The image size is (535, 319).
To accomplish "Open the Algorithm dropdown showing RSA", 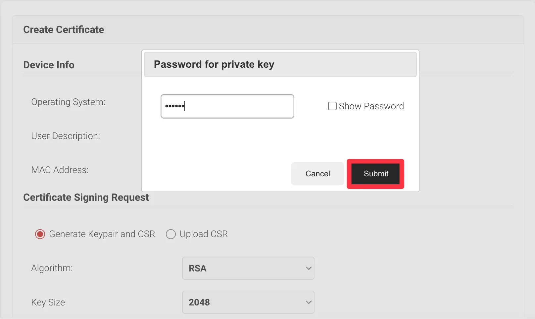I will point(248,268).
